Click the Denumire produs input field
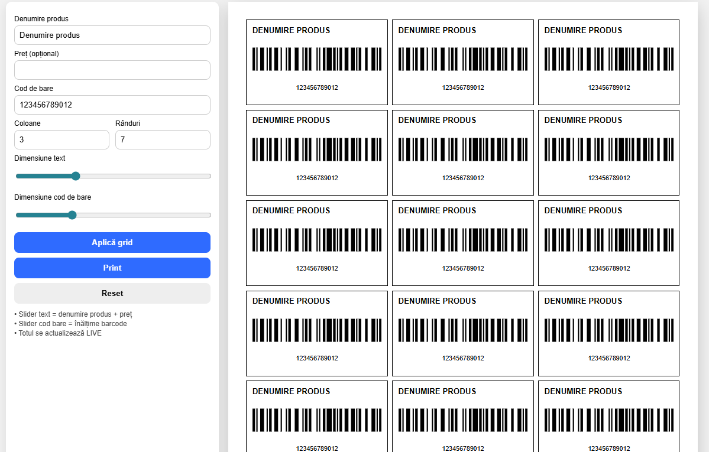Image resolution: width=709 pixels, height=452 pixels. point(112,35)
